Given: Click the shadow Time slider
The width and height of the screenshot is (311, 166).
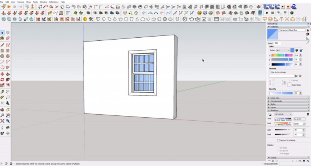Looking at the screenshot, I should [283, 118].
